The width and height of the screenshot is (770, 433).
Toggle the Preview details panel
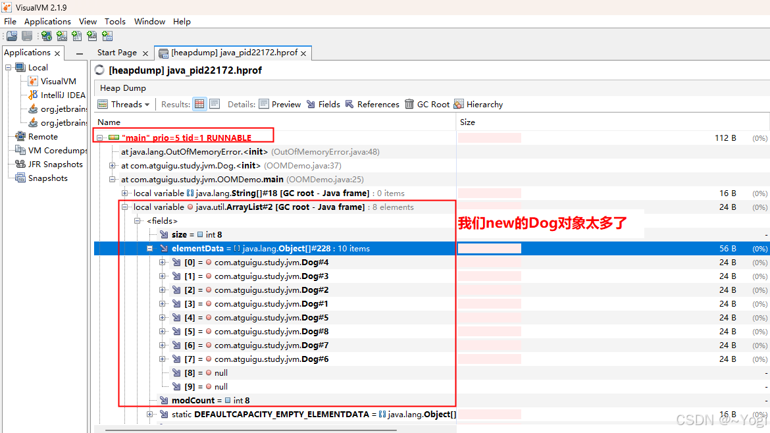pos(280,104)
